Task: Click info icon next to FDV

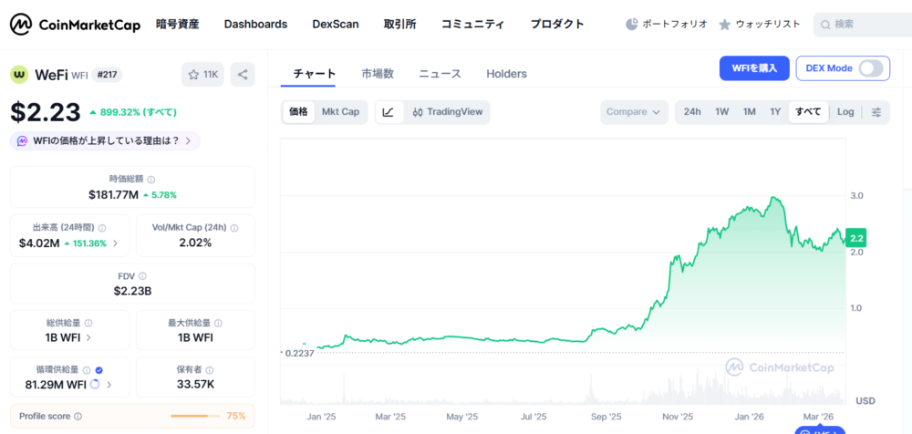Action: tap(143, 275)
